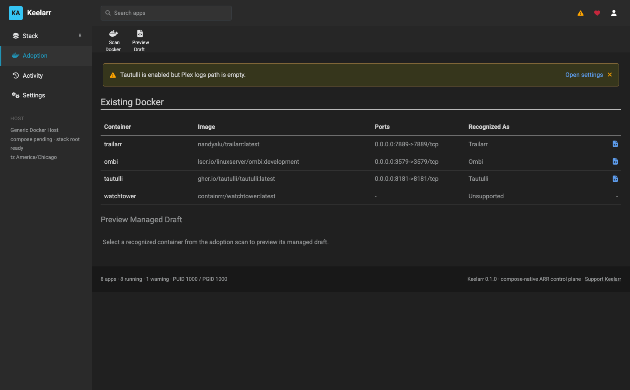Preview draft for the trailarr row
The height and width of the screenshot is (390, 630).
(615, 144)
